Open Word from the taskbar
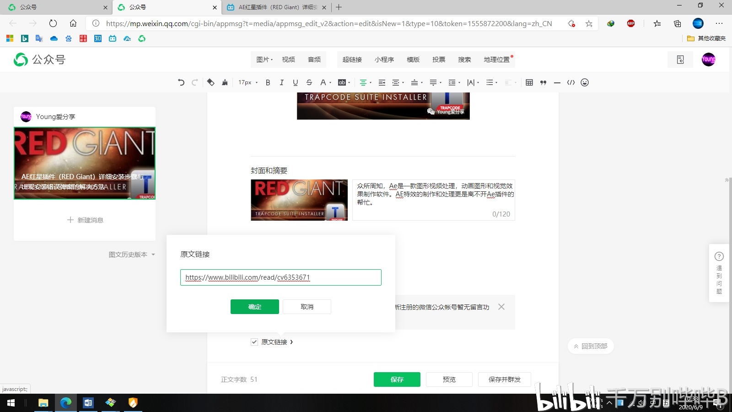732x412 pixels. tap(88, 403)
